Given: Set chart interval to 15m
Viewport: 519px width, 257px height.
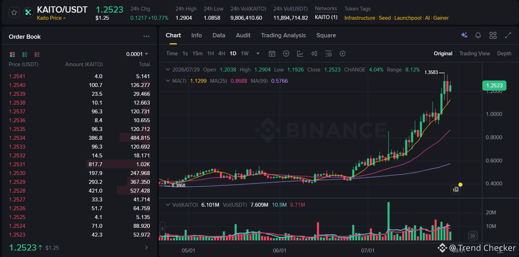Looking at the screenshot, I should click(198, 54).
